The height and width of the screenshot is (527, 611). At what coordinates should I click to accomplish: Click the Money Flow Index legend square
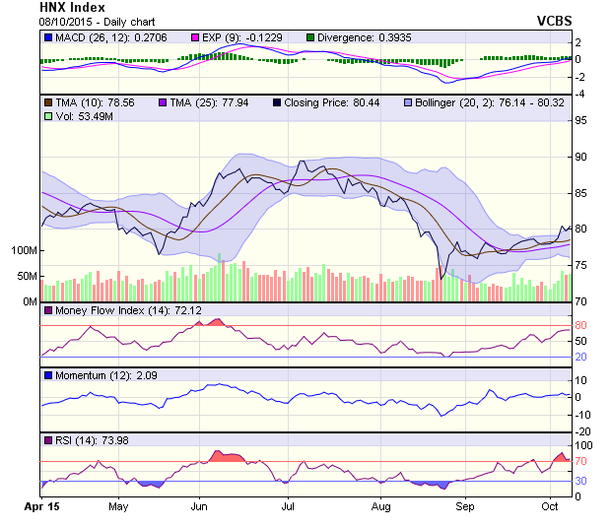pos(48,311)
